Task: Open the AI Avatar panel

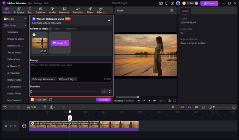Action: point(19,11)
